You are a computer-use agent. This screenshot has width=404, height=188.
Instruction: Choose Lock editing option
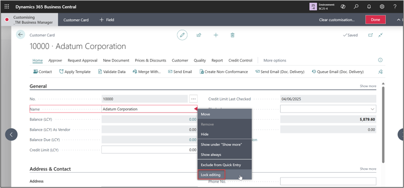[225, 175]
